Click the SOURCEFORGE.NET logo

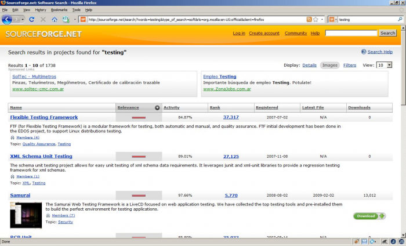(43, 34)
